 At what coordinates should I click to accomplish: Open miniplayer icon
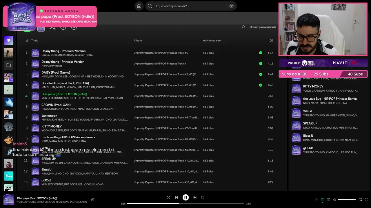[x=360, y=200]
